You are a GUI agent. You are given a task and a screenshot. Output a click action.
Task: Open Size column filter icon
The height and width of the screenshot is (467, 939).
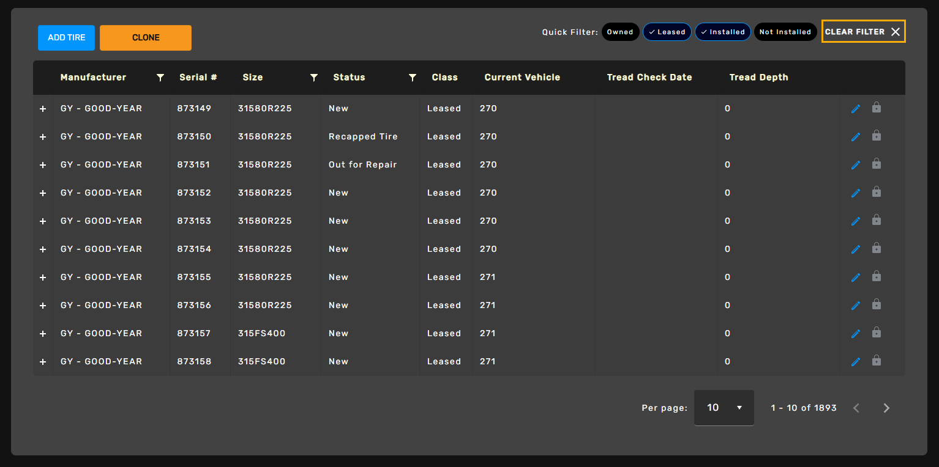tap(314, 78)
